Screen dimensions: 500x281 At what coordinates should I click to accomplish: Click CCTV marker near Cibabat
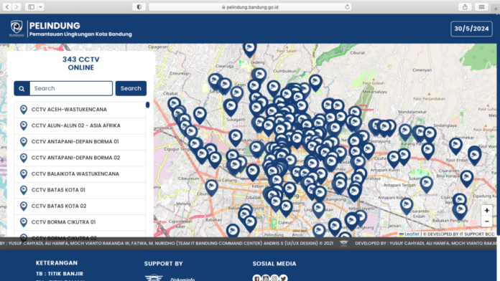pos(174,105)
